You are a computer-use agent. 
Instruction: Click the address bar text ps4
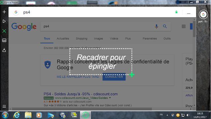pyautogui.click(x=27, y=12)
